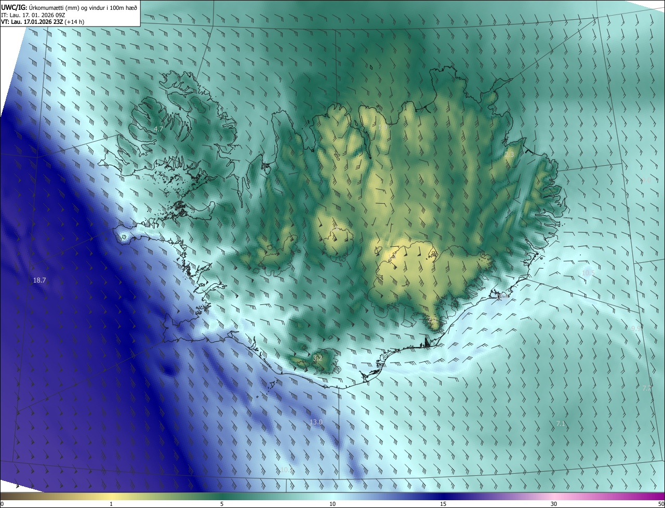Screen dimensions: 665x508
Task: Click the 7.1 value in the southeast sea
Action: tap(560, 424)
